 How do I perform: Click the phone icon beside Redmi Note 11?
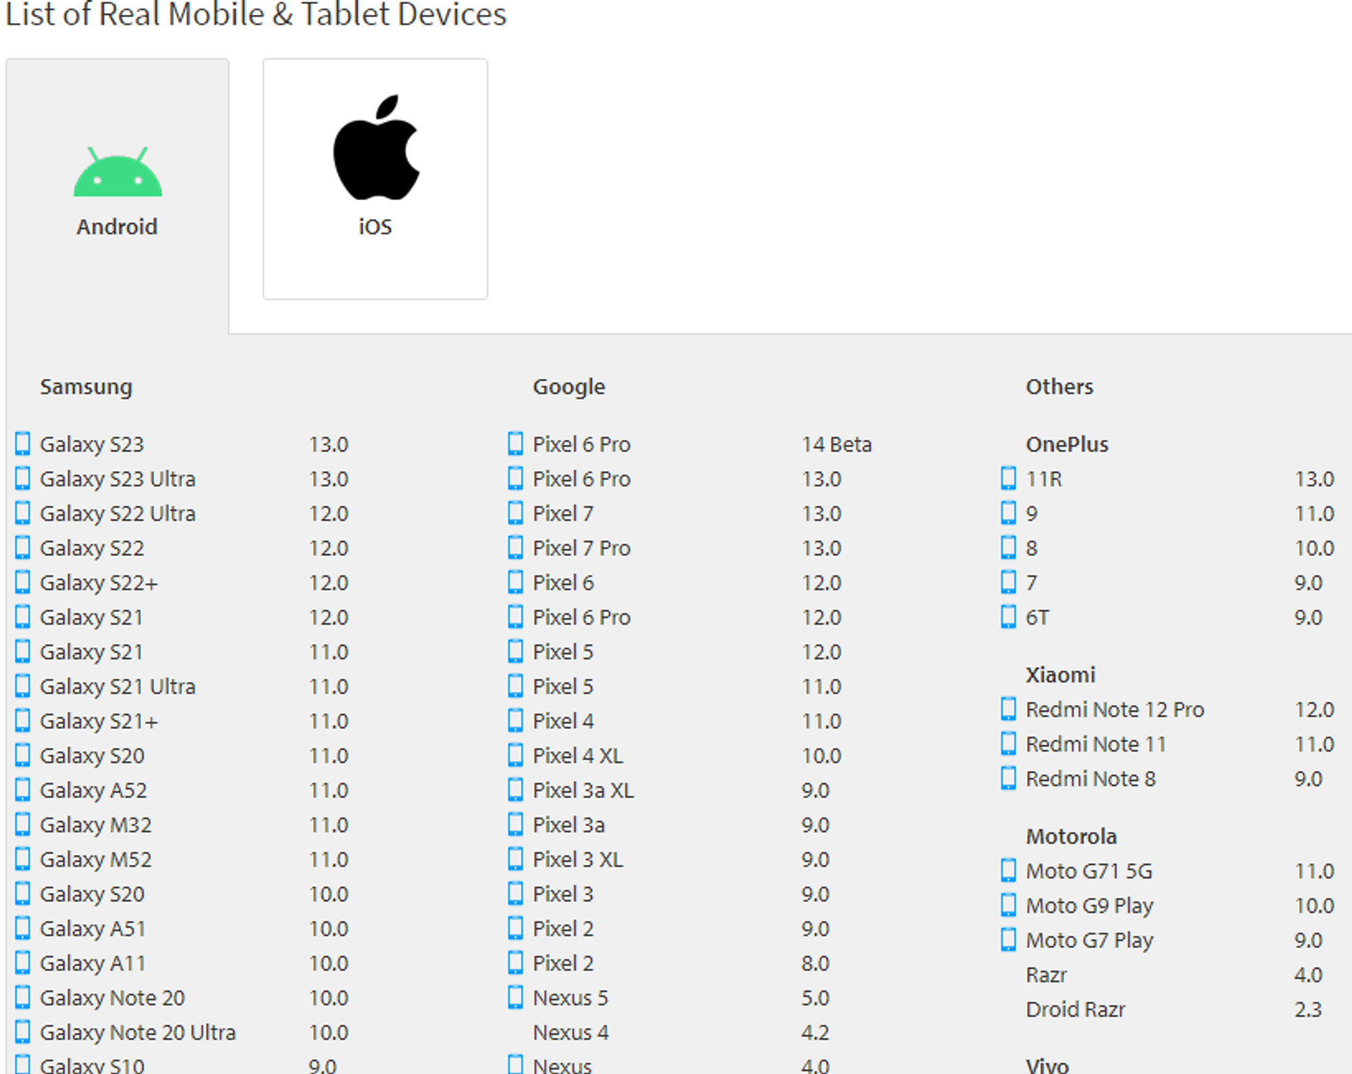click(x=1008, y=744)
